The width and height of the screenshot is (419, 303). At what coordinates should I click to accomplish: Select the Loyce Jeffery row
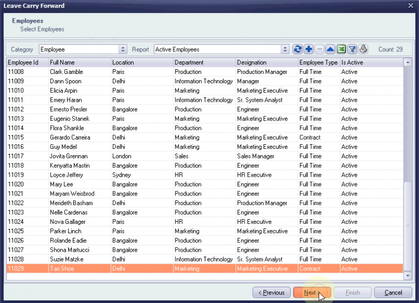[67, 175]
